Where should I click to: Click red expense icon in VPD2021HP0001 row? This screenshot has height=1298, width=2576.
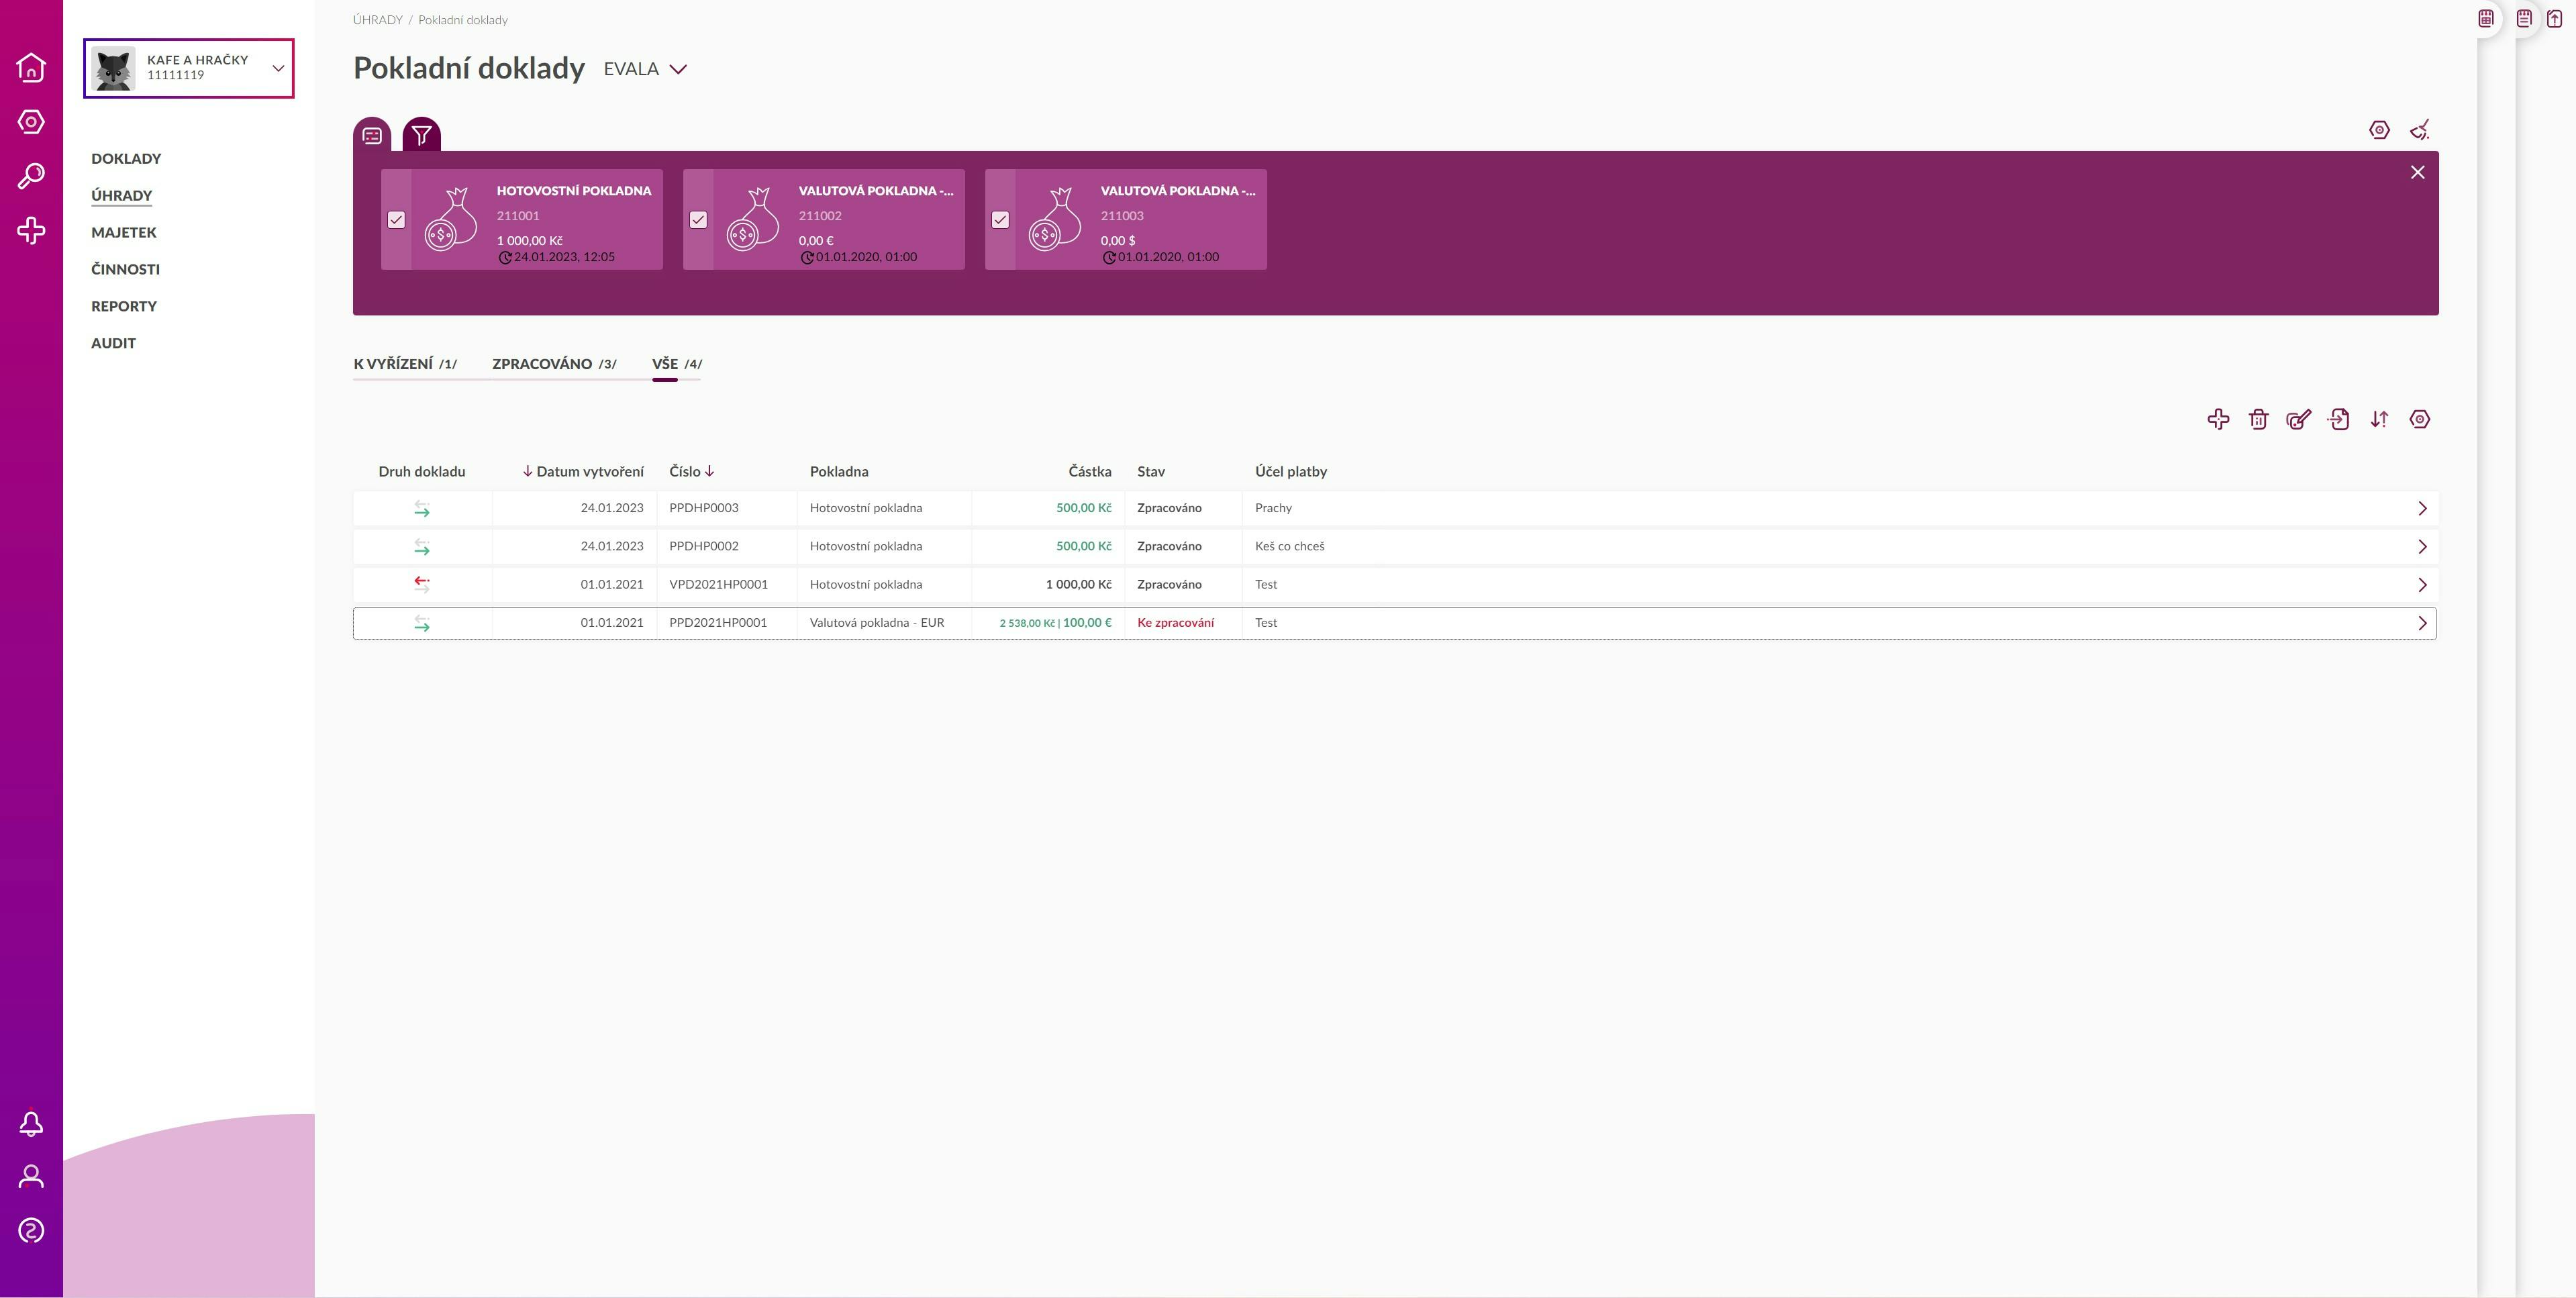click(422, 584)
